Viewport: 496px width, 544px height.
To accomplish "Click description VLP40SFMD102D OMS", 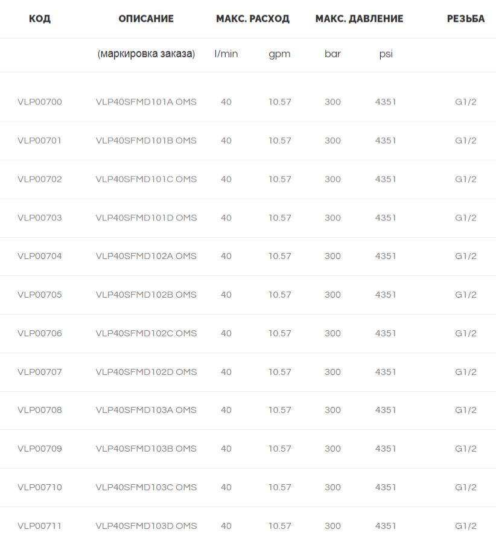I will pos(146,372).
